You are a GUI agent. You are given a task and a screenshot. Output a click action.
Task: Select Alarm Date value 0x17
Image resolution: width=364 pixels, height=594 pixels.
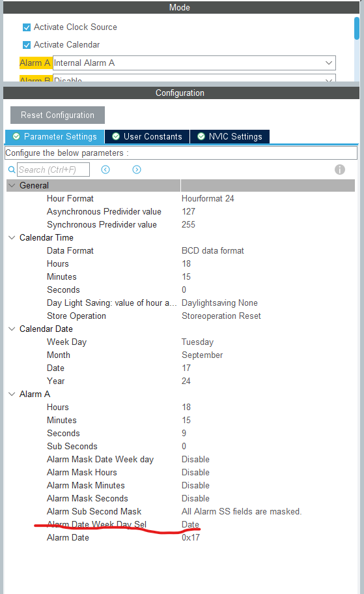[x=191, y=537]
